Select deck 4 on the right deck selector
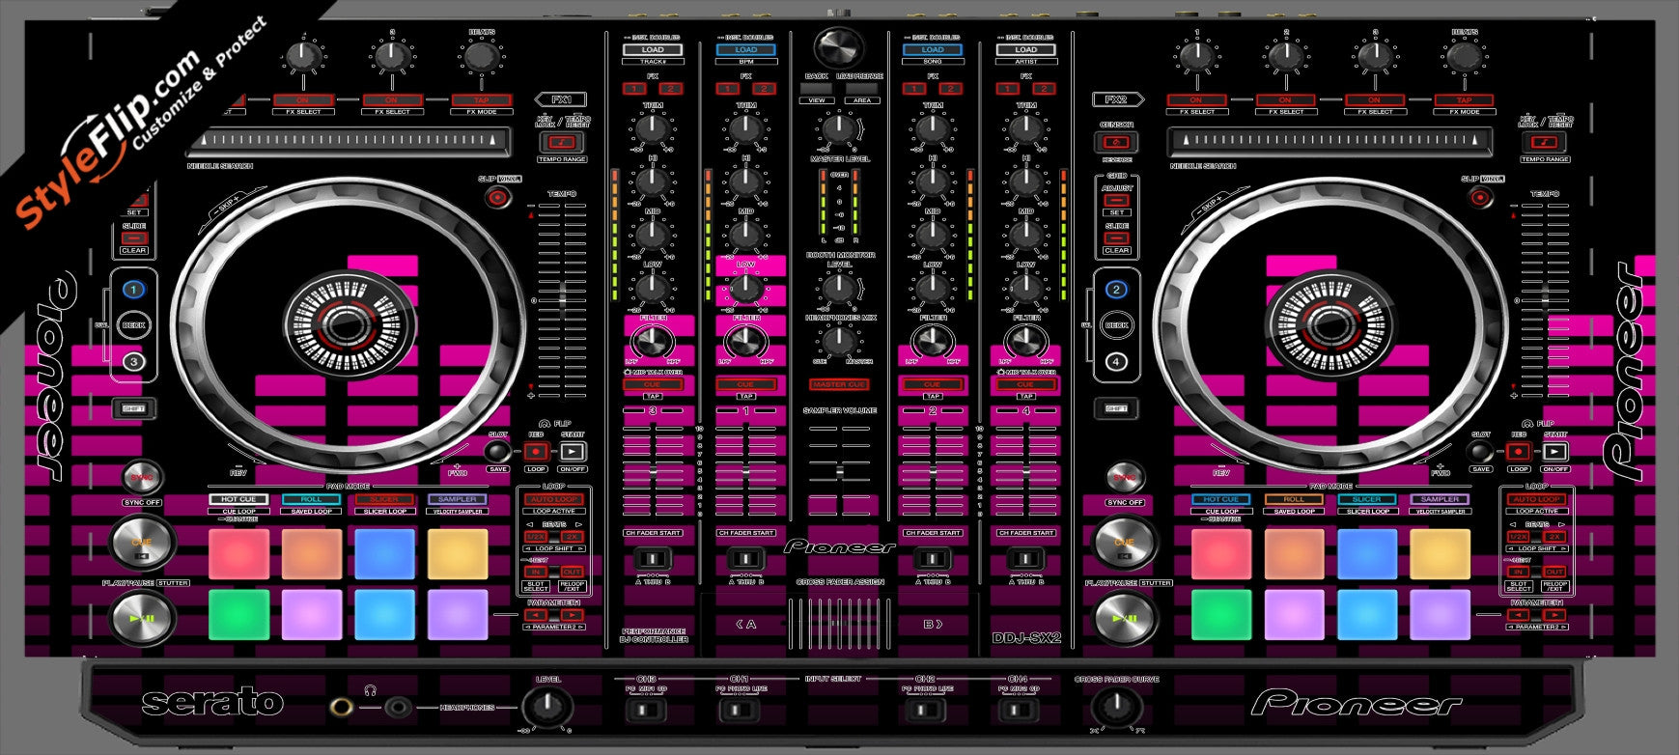 pyautogui.click(x=1117, y=361)
